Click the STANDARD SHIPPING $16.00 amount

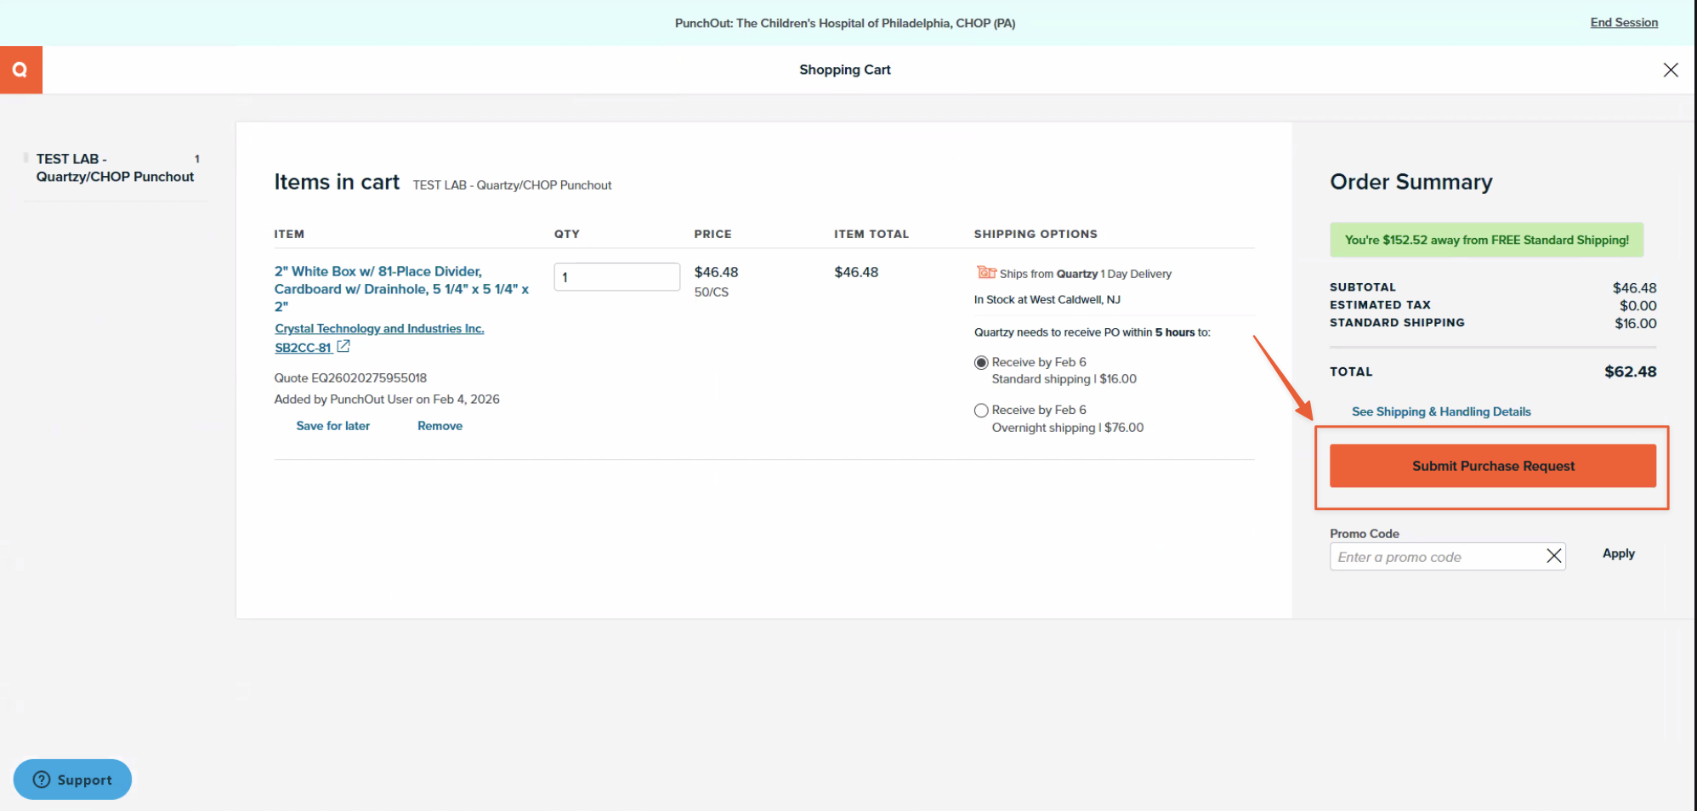pyautogui.click(x=1636, y=323)
